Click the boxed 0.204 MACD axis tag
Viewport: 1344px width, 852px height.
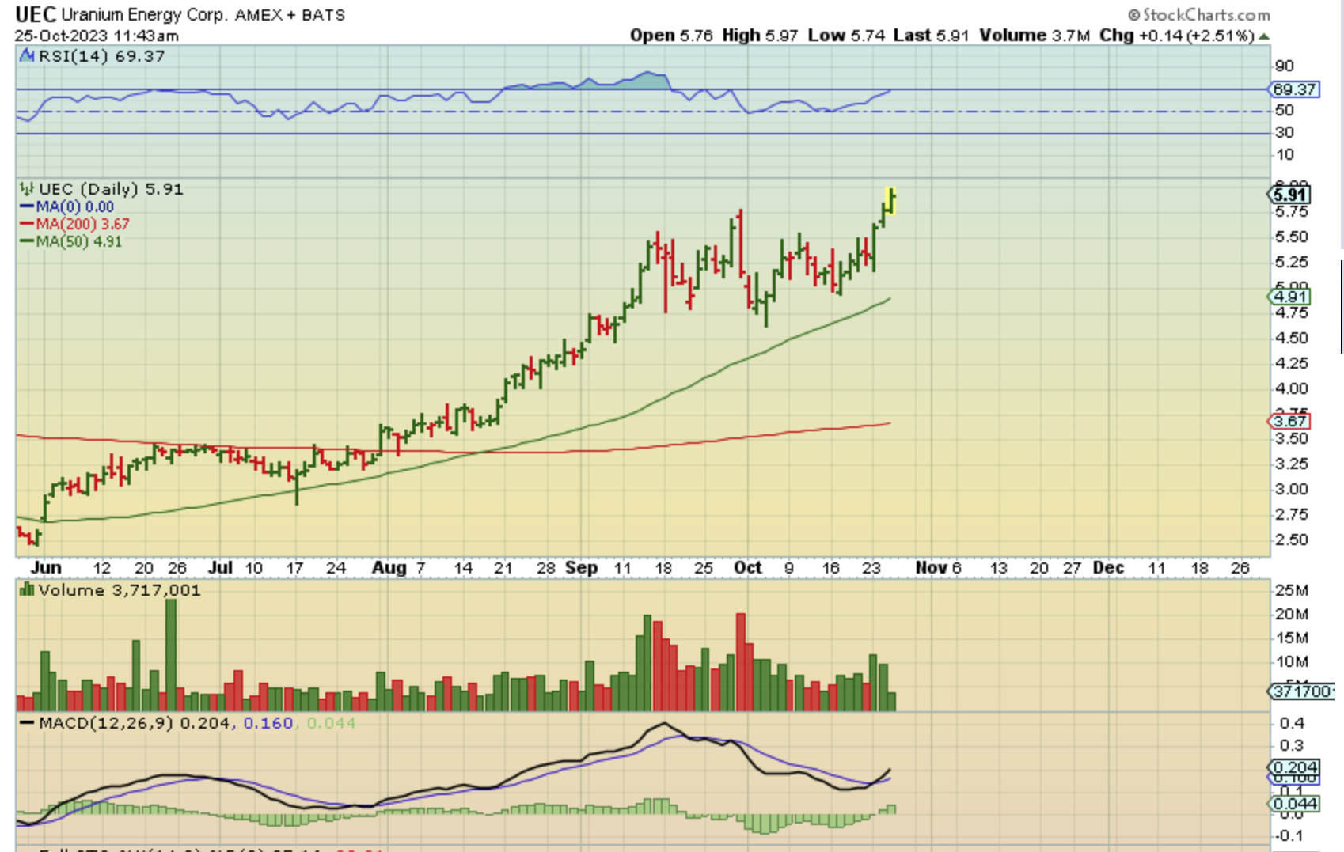[1294, 767]
